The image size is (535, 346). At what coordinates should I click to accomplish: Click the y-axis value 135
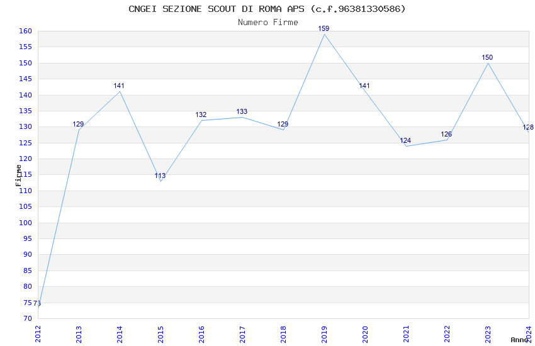click(x=26, y=111)
